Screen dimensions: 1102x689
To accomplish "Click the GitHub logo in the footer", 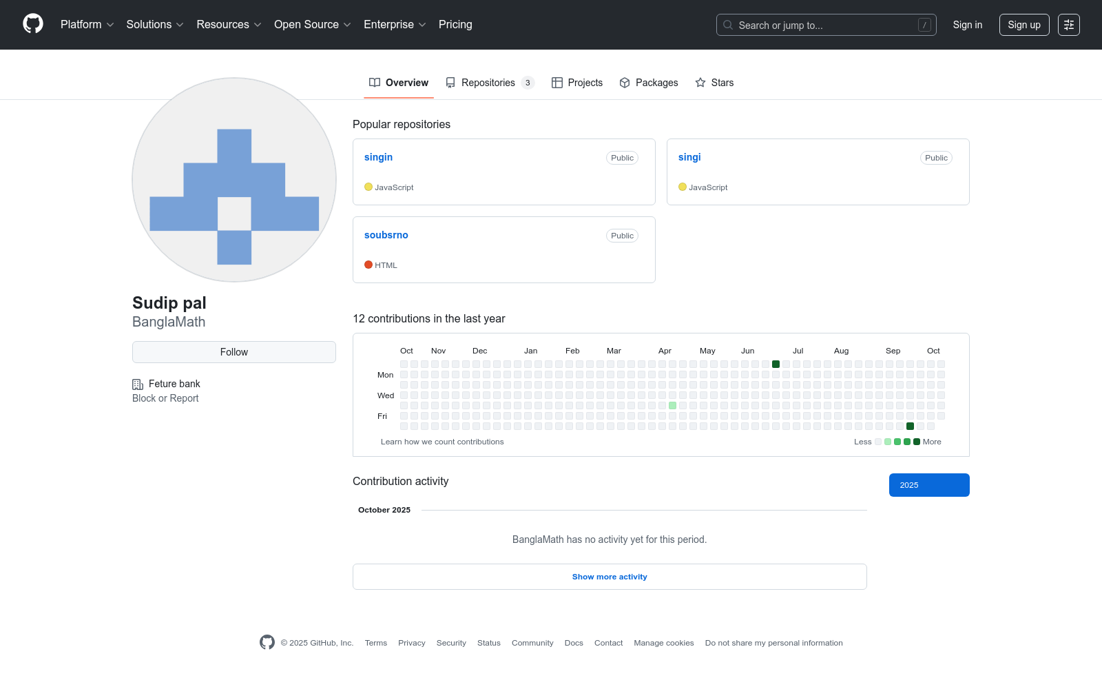I will tap(267, 642).
